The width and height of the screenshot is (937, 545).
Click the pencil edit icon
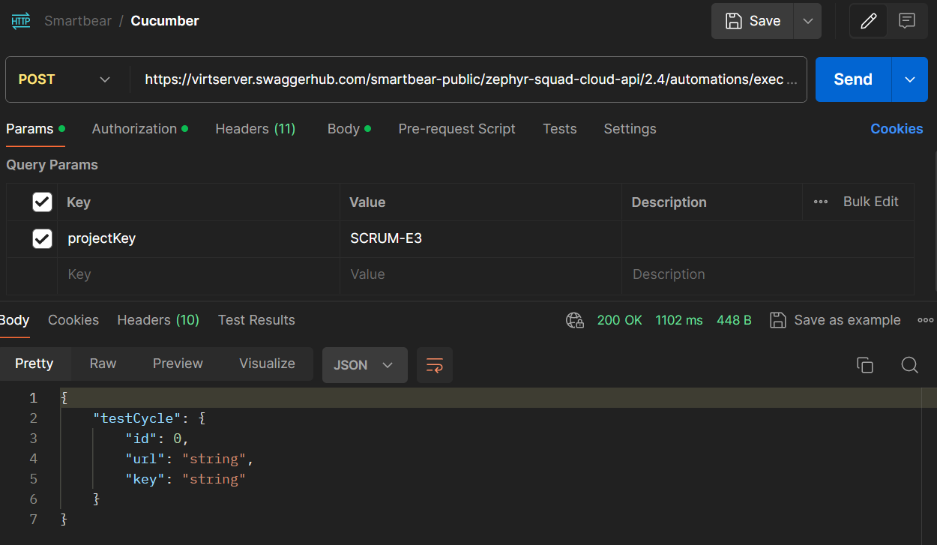click(868, 20)
